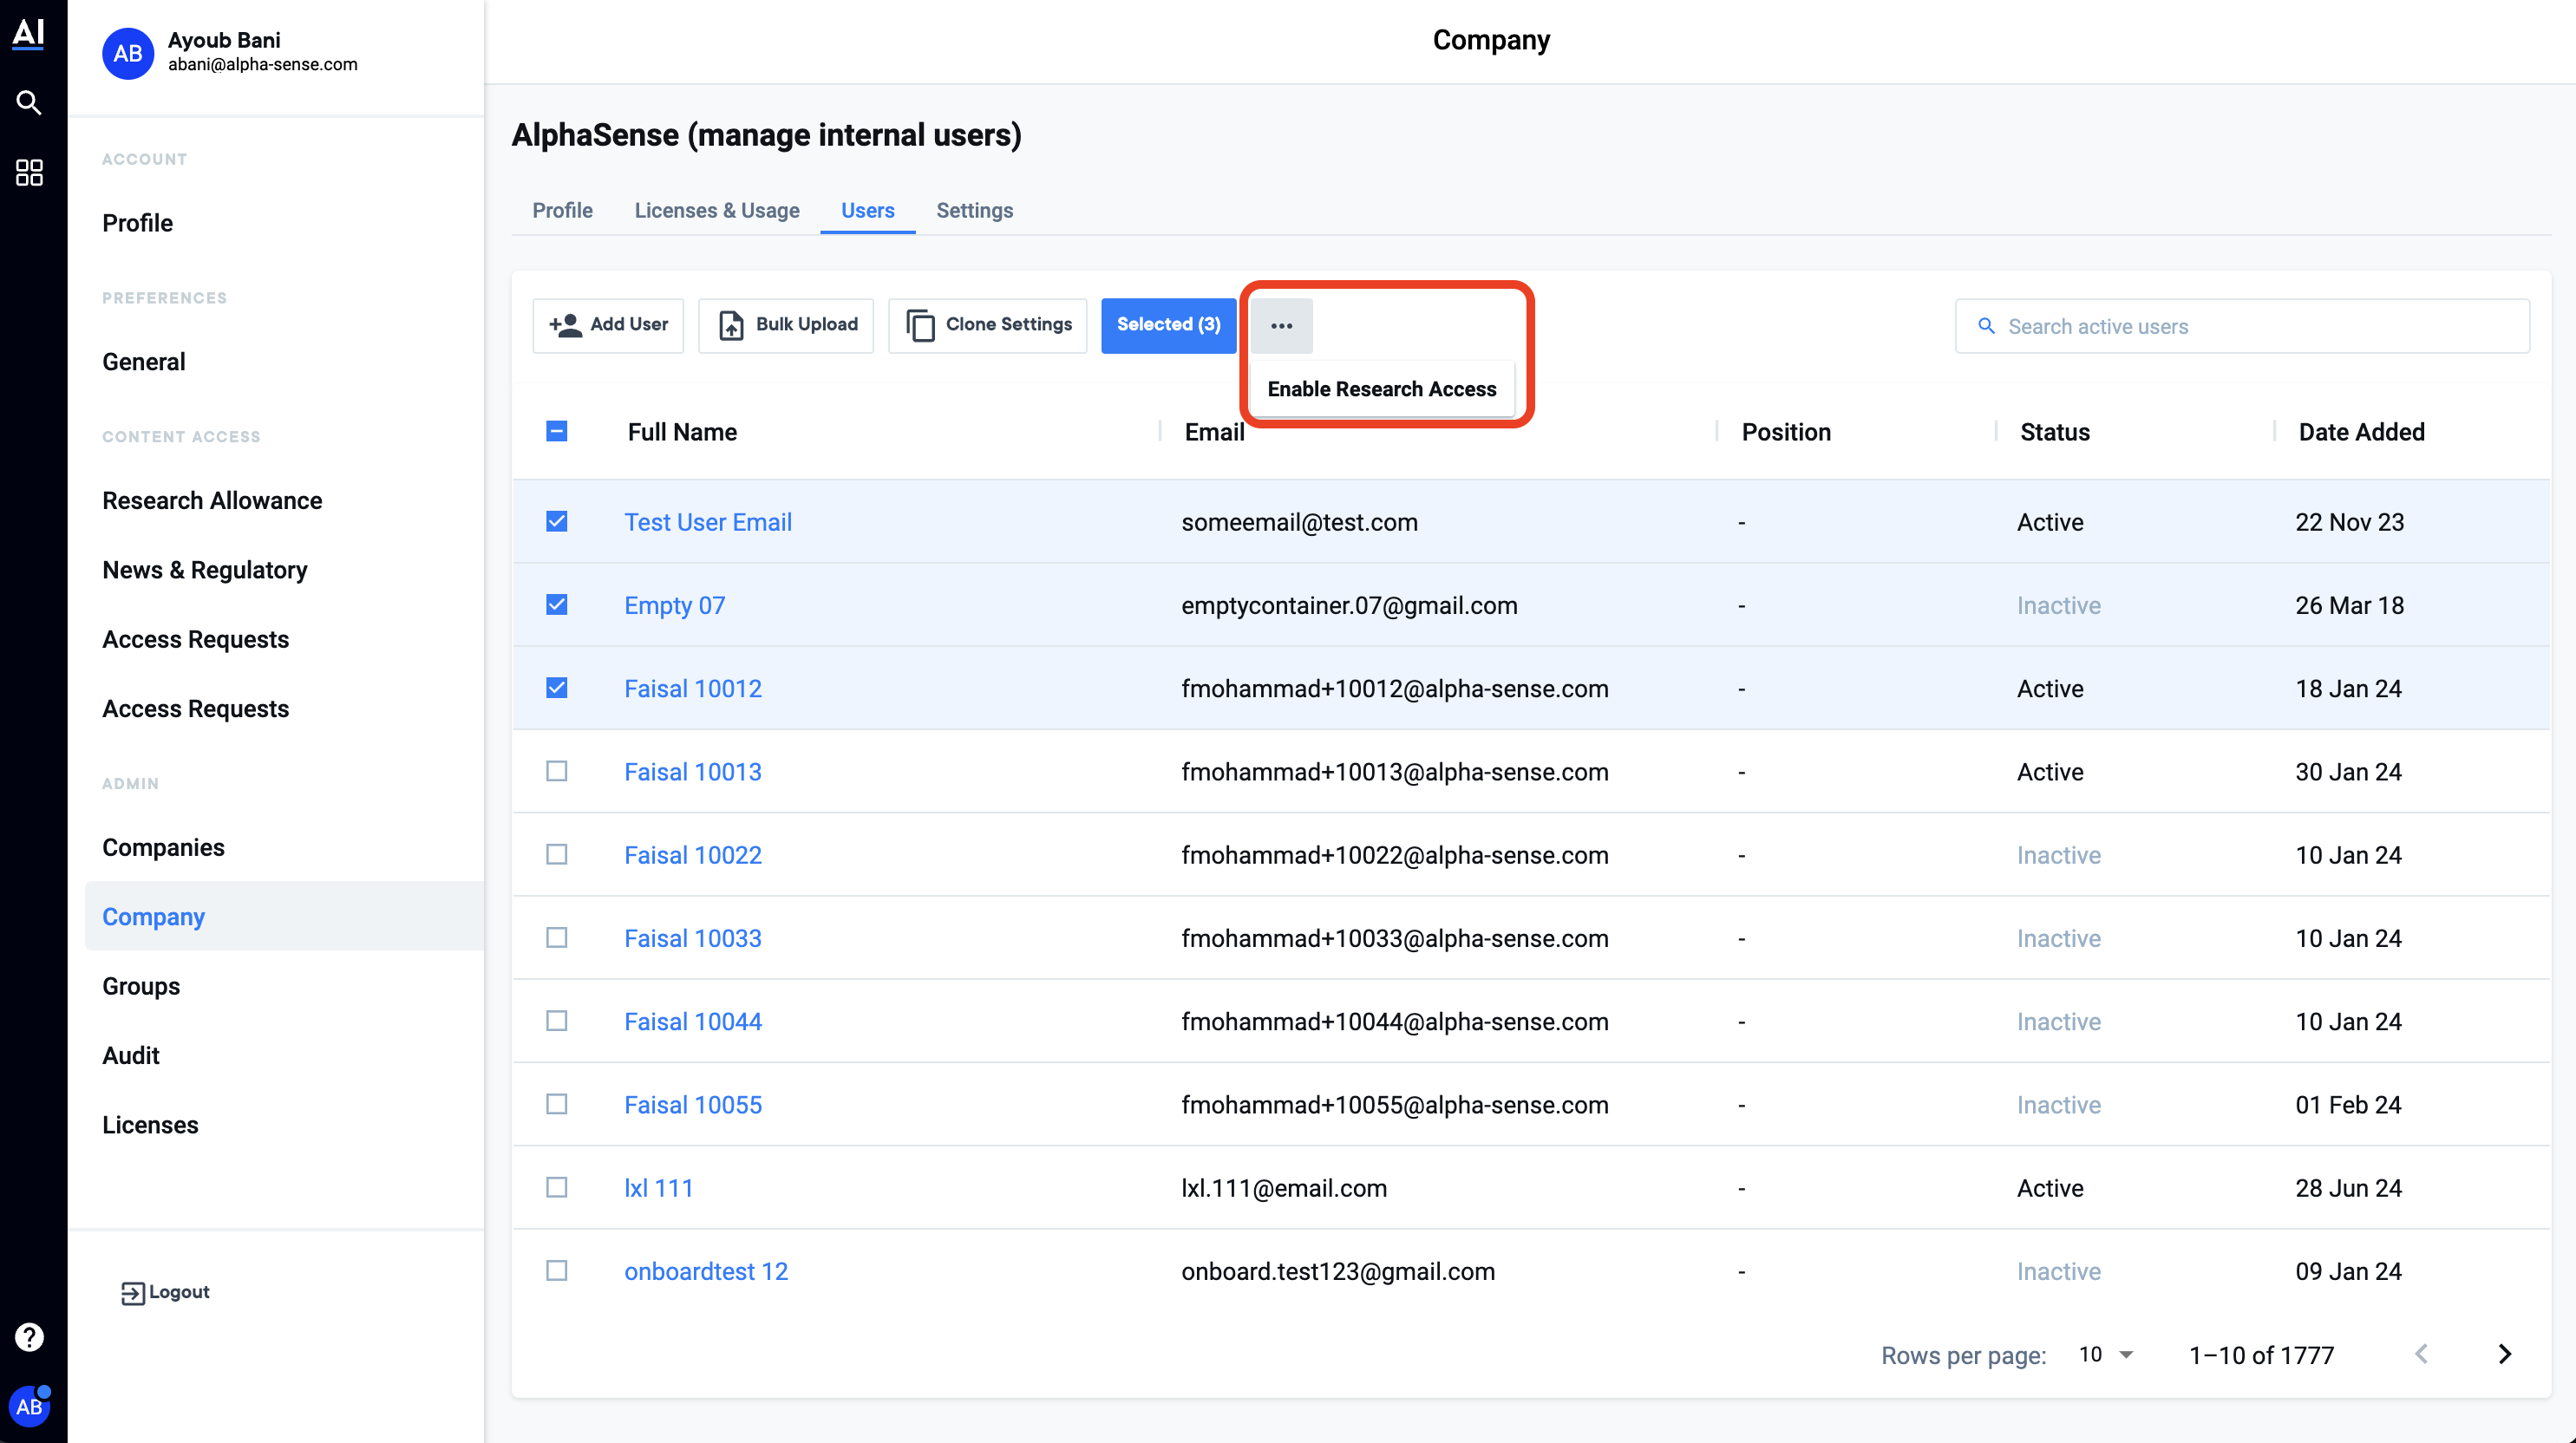Check lxl 111 row checkbox

(557, 1187)
